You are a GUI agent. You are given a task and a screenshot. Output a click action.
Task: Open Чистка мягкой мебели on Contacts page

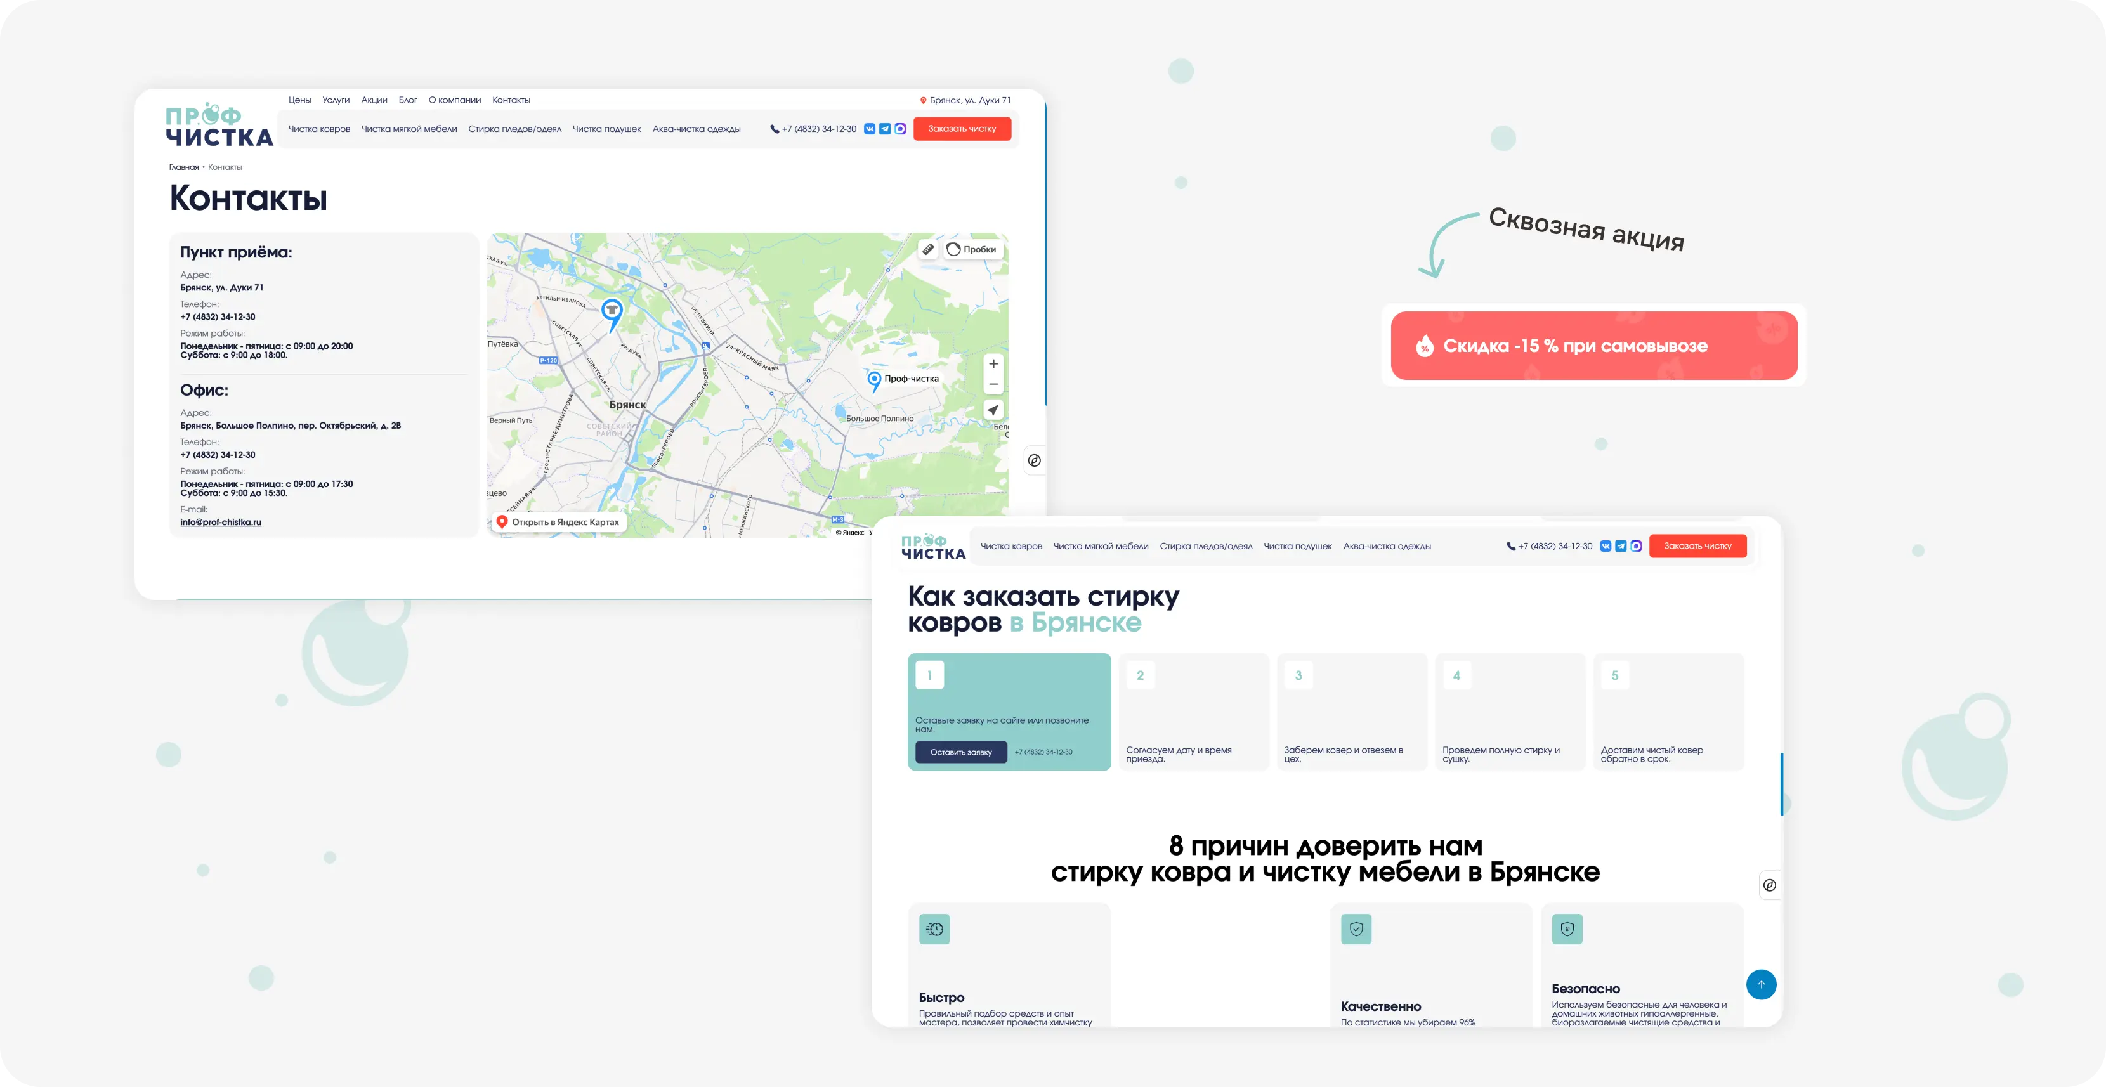click(x=410, y=129)
